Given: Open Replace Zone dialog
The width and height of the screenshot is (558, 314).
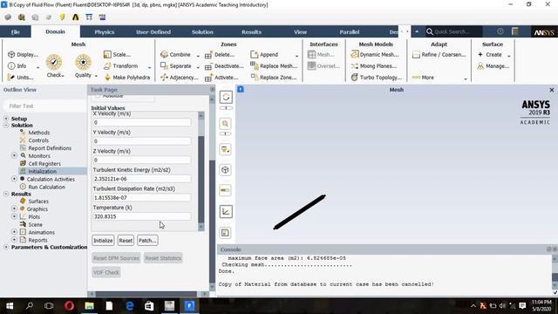Looking at the screenshot, I should (273, 78).
